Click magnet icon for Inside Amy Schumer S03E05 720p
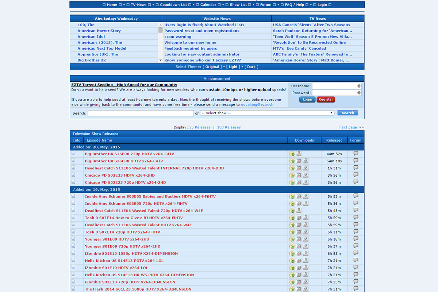The image size is (438, 292). [x=299, y=204]
